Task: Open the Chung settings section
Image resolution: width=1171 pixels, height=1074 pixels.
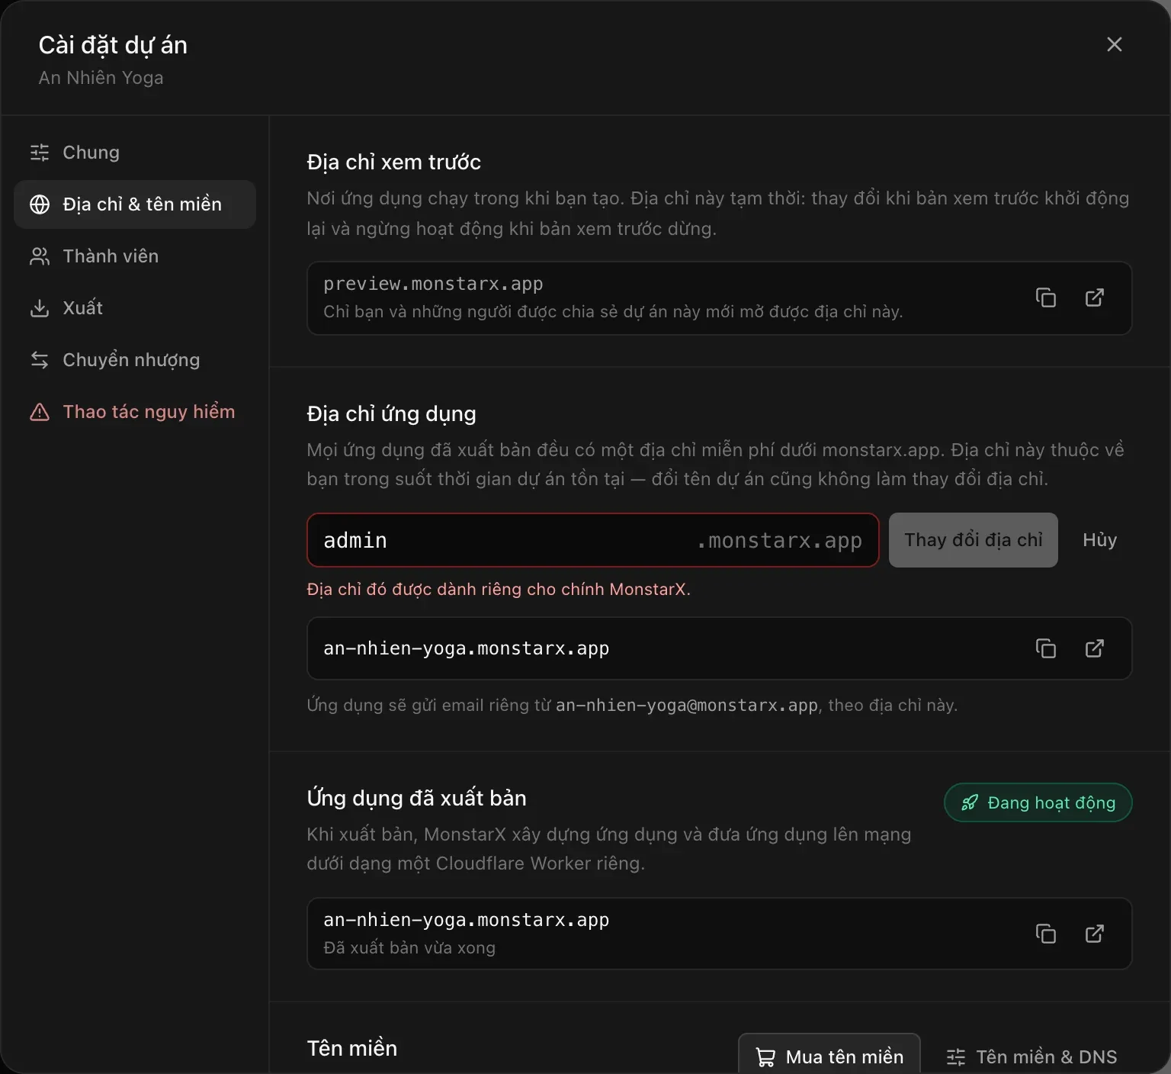Action: pos(135,153)
